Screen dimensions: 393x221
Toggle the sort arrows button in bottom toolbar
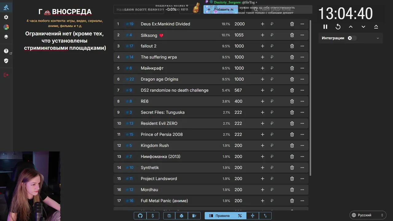[x=265, y=216]
